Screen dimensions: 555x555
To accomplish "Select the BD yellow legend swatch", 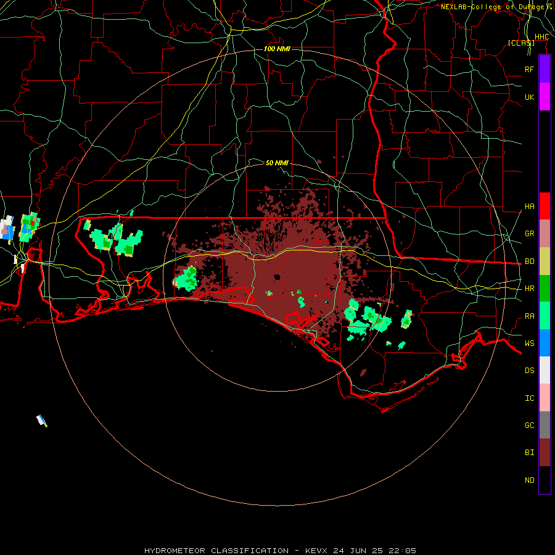I will tap(545, 261).
